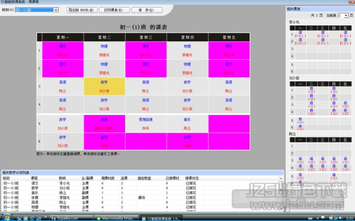Select the 星期五 column header
Screen dimensions: 355x221
[229, 37]
